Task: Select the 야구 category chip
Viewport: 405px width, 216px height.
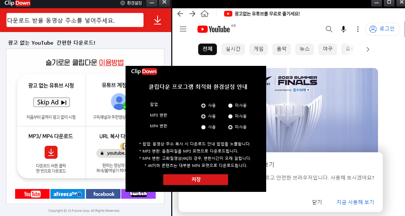Action: [328, 49]
